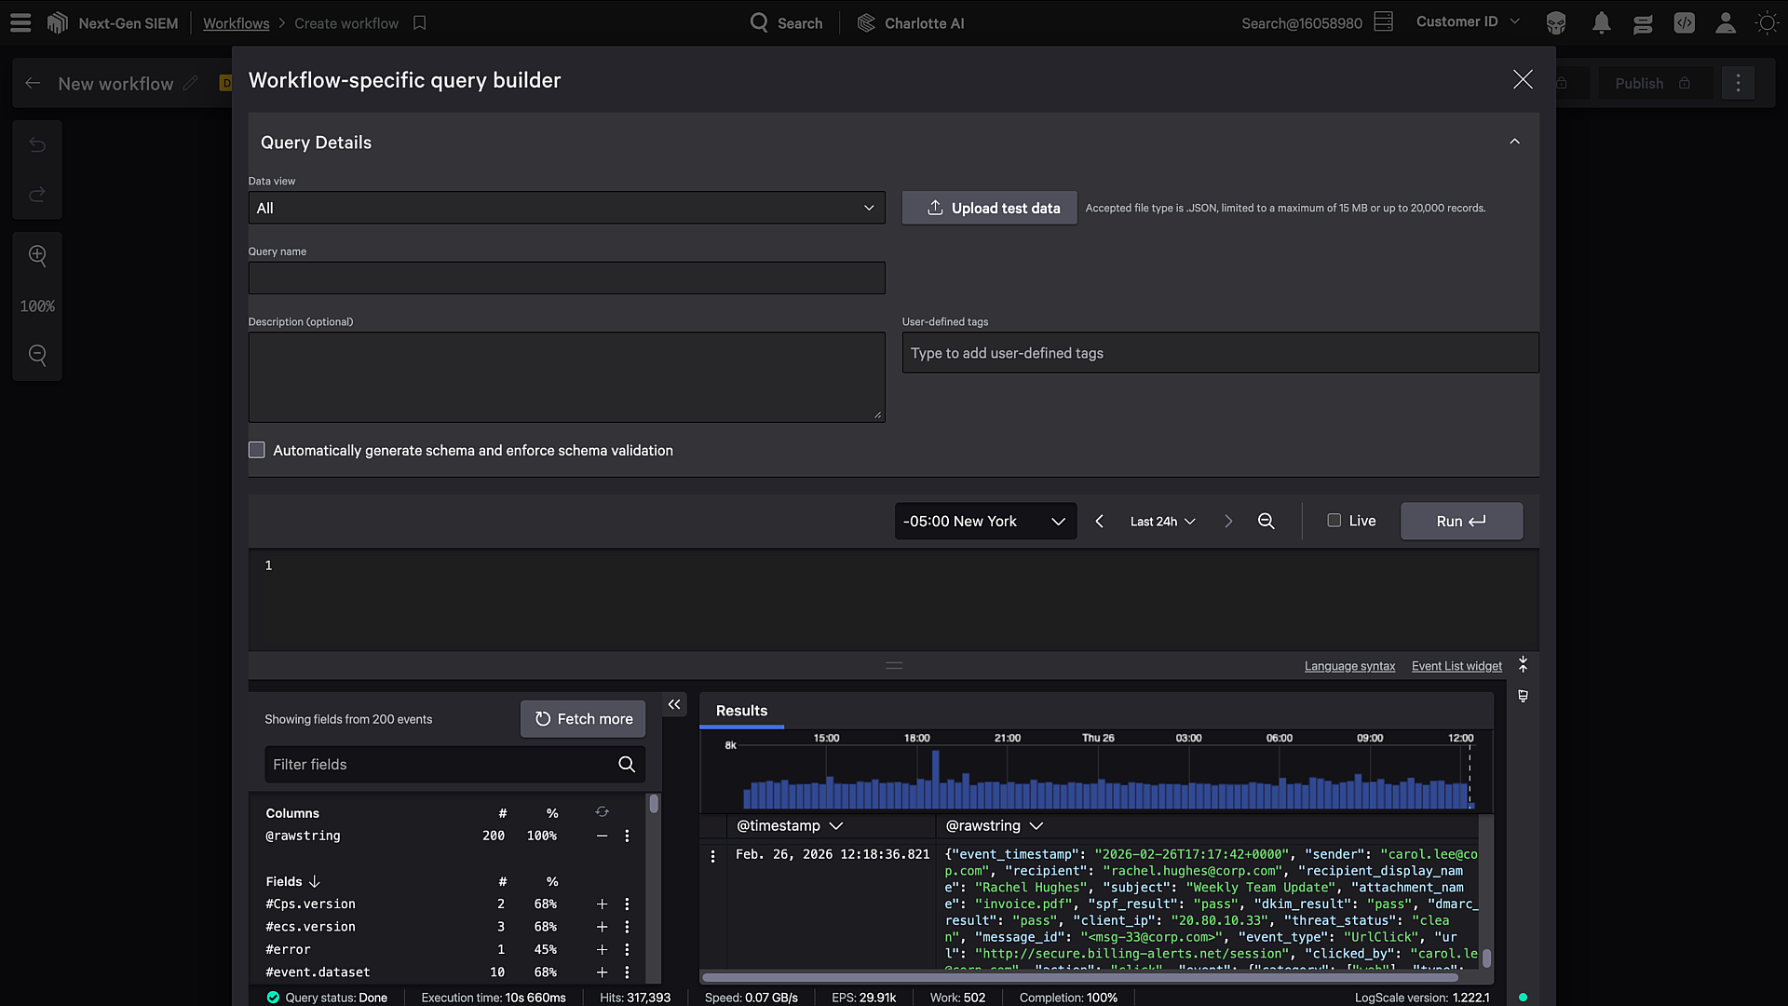Expand the Last 24h time selector

tap(1162, 522)
